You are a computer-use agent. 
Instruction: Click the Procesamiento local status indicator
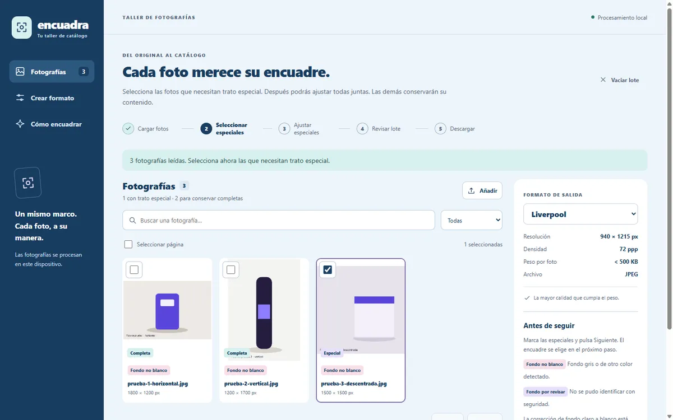[x=619, y=17]
